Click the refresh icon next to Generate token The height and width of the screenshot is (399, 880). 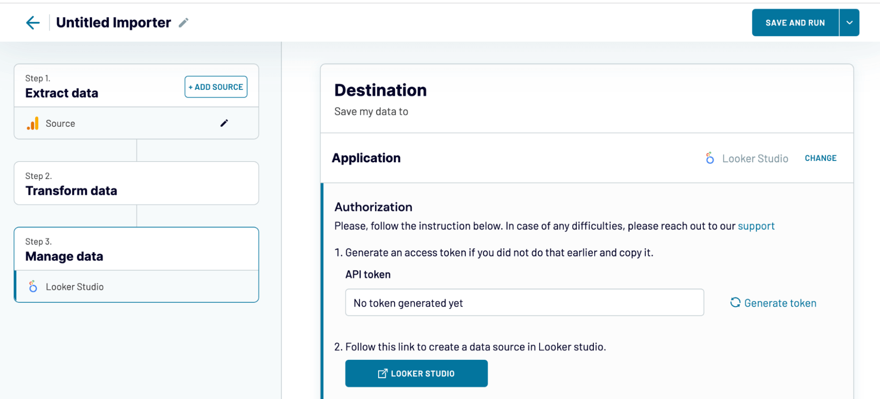[x=735, y=303]
